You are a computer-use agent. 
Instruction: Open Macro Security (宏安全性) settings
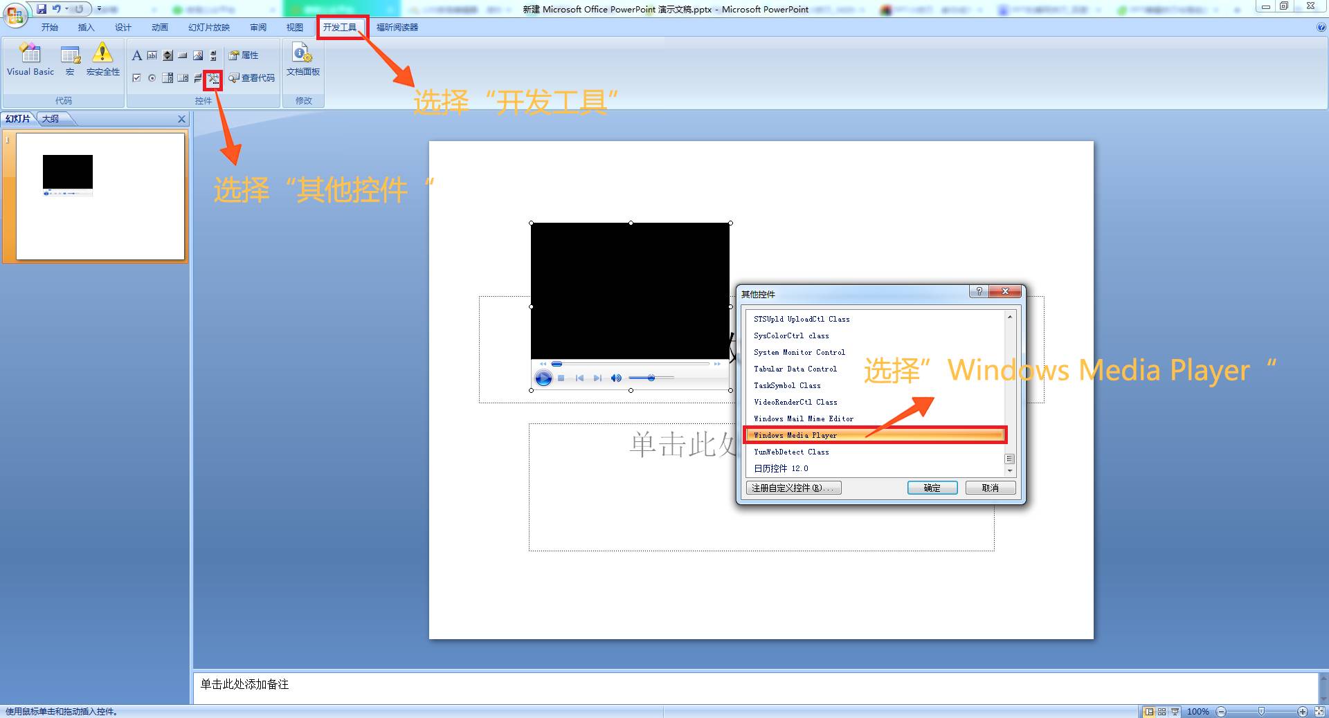(x=102, y=59)
